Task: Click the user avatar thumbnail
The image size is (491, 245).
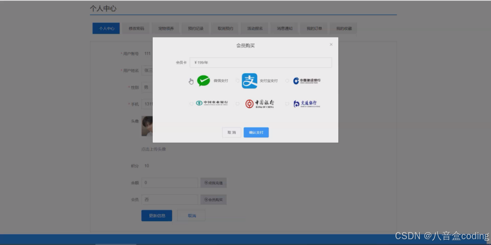Action: pyautogui.click(x=147, y=126)
